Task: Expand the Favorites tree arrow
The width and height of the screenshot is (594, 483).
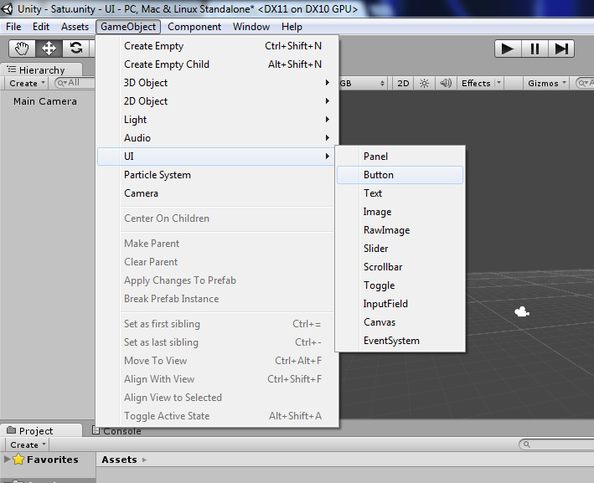Action: (x=7, y=460)
